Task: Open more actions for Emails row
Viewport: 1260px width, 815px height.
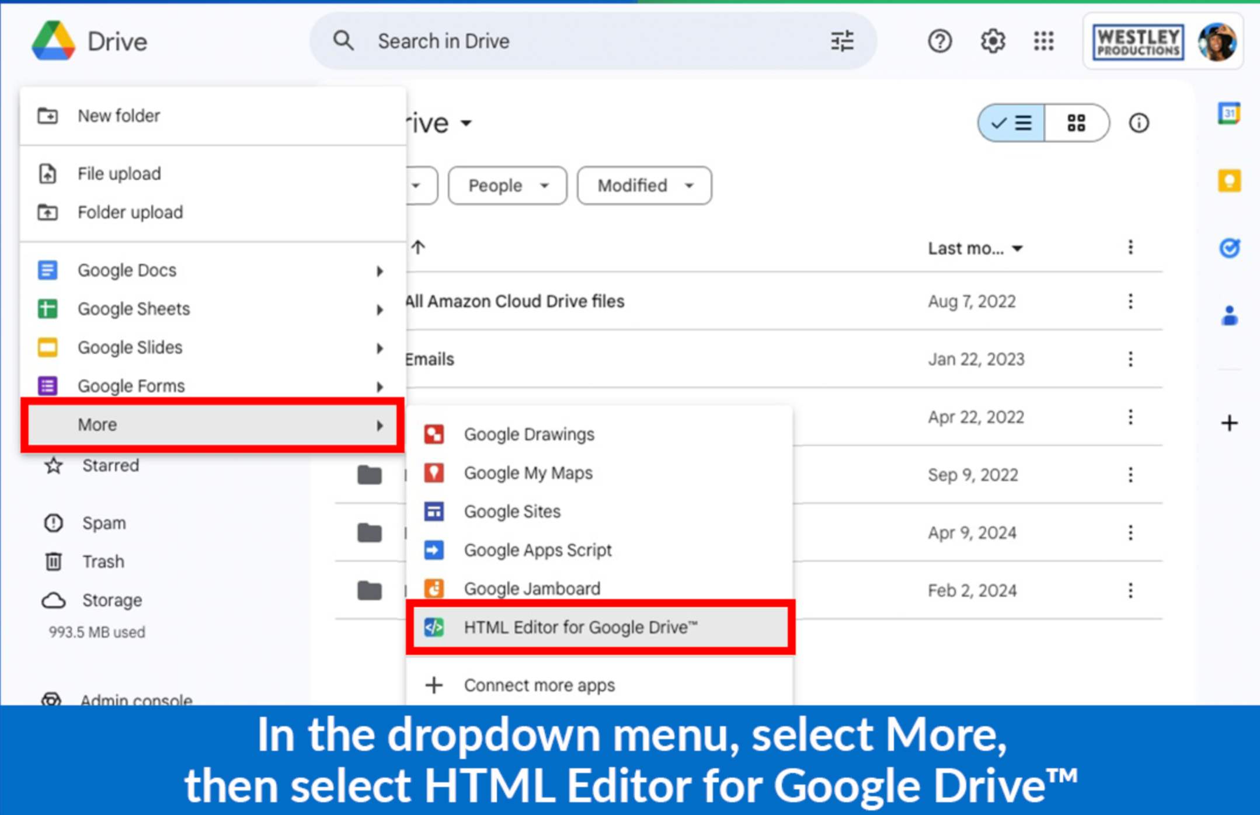Action: pyautogui.click(x=1130, y=359)
